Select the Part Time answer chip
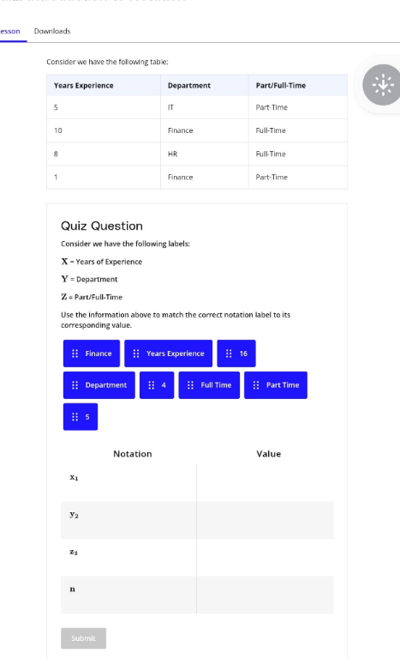Image resolution: width=400 pixels, height=659 pixels. 276,385
